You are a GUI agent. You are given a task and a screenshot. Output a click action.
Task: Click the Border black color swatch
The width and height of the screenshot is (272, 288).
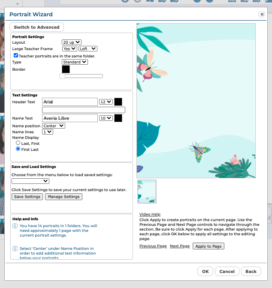point(66,69)
